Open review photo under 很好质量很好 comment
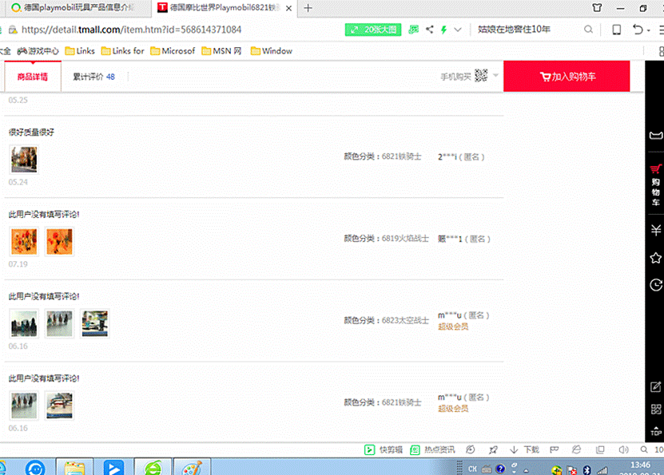The height and width of the screenshot is (475, 664). (23, 160)
